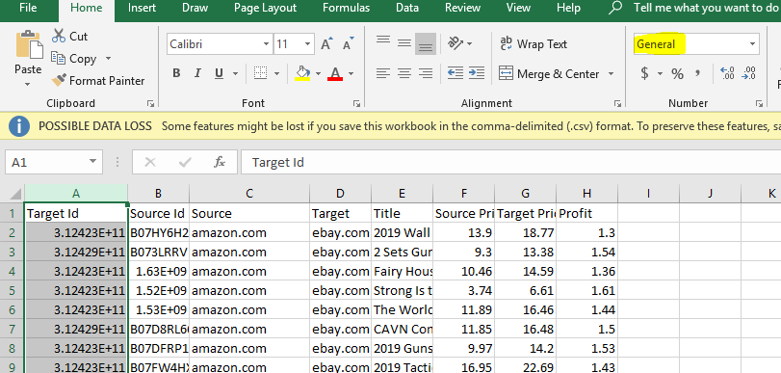Open Copy dropdown arrow
This screenshot has height=373, width=781.
[x=108, y=59]
